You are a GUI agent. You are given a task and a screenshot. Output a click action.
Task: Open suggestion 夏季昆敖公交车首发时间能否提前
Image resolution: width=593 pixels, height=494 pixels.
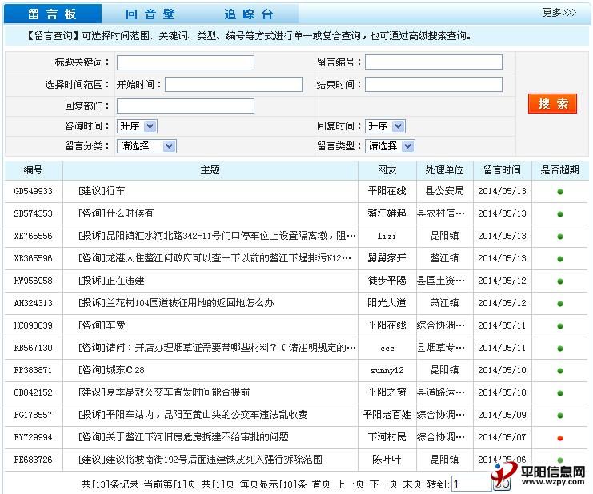tap(164, 392)
